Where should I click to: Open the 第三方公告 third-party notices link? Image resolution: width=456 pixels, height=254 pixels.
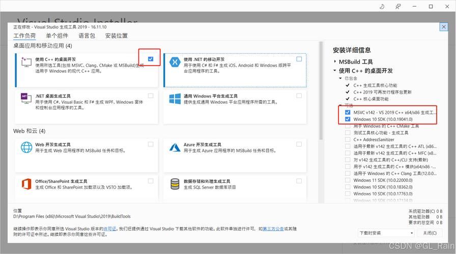(x=273, y=229)
